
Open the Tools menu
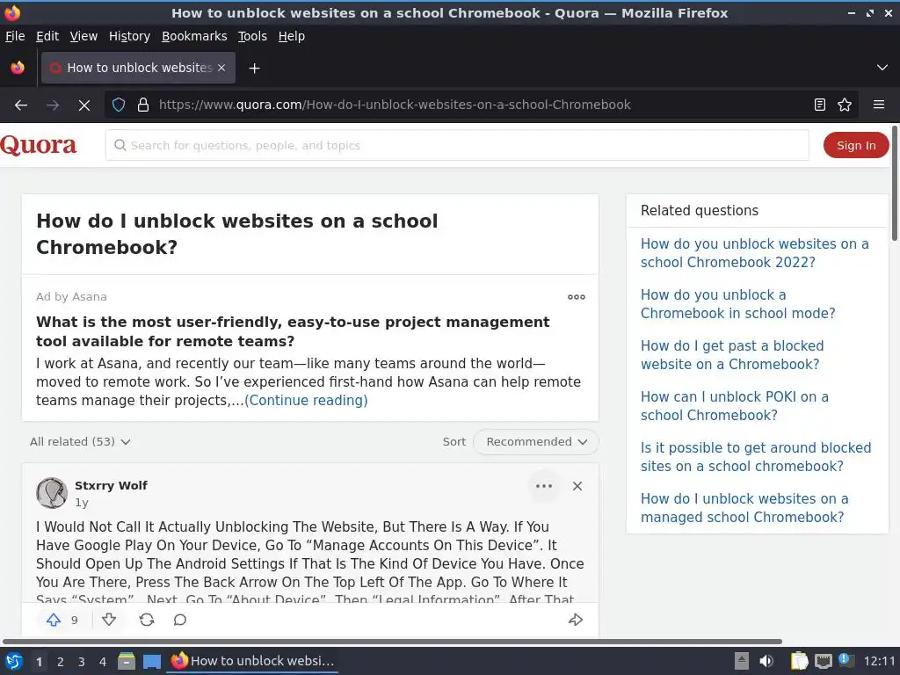(252, 36)
